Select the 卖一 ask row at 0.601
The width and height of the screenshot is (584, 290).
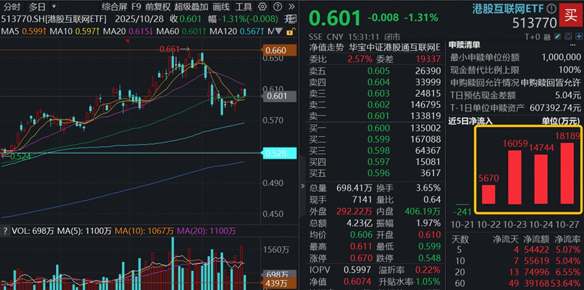point(375,116)
